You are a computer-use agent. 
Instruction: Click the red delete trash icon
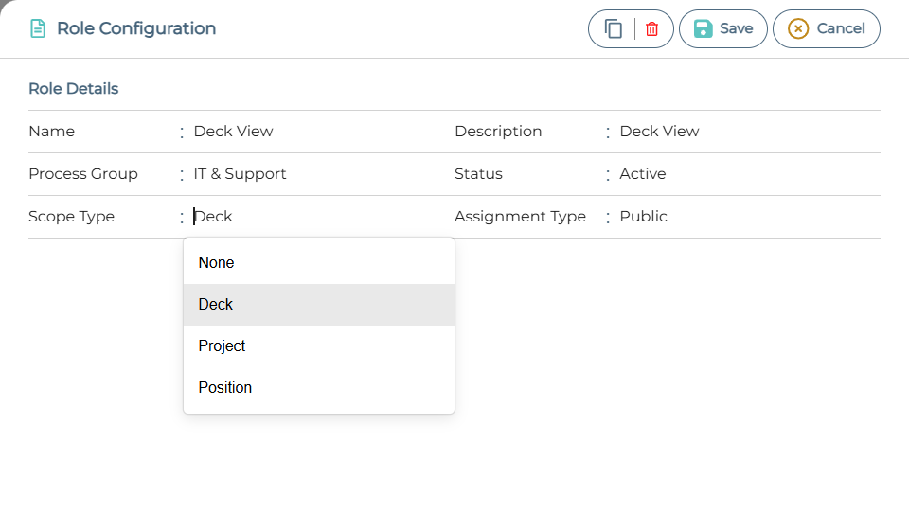point(651,29)
